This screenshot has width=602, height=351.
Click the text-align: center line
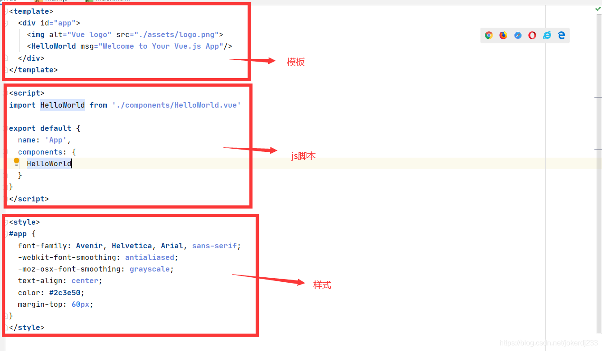60,280
